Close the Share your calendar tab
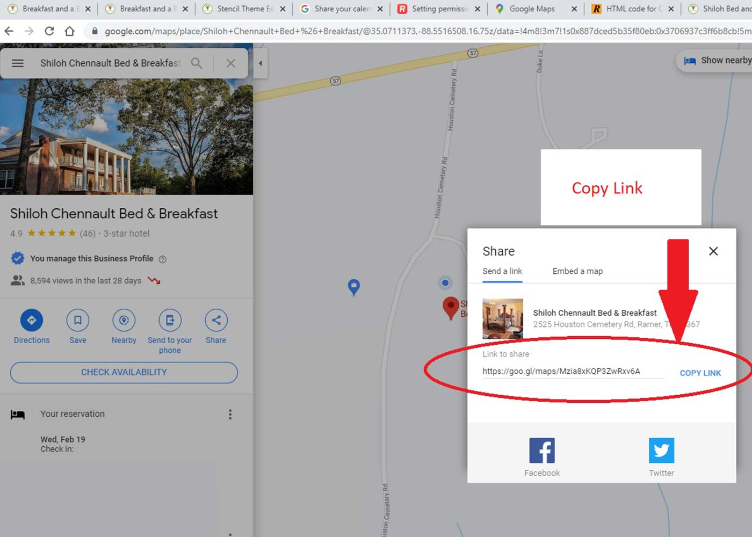This screenshot has height=537, width=752. click(x=380, y=9)
